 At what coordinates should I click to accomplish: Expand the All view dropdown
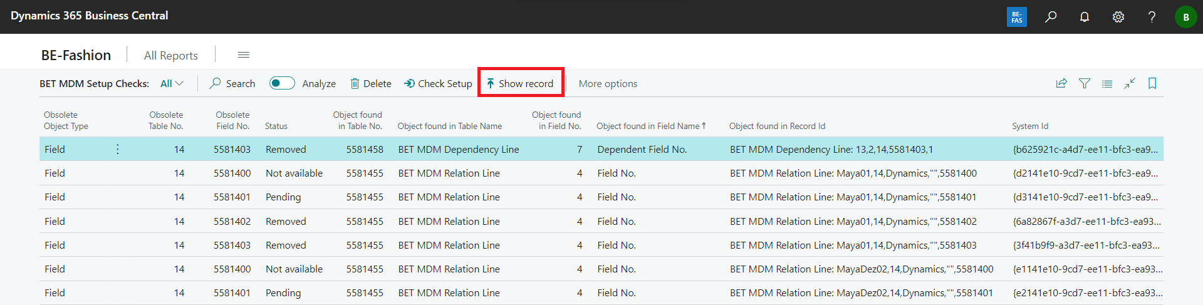click(x=172, y=83)
